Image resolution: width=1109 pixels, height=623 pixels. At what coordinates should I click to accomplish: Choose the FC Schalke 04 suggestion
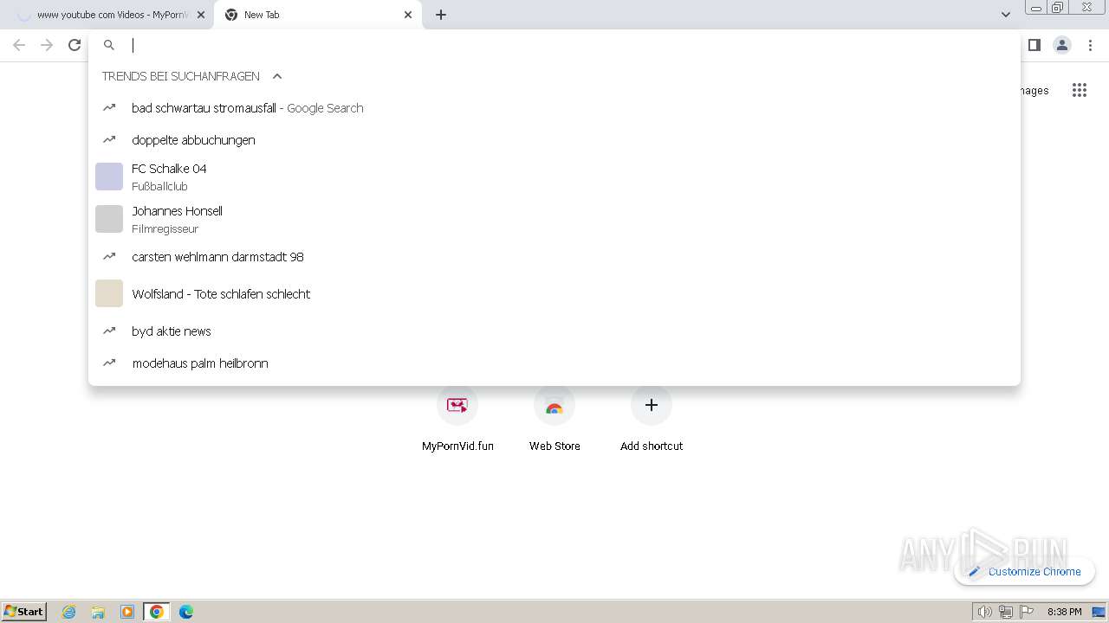pyautogui.click(x=554, y=177)
